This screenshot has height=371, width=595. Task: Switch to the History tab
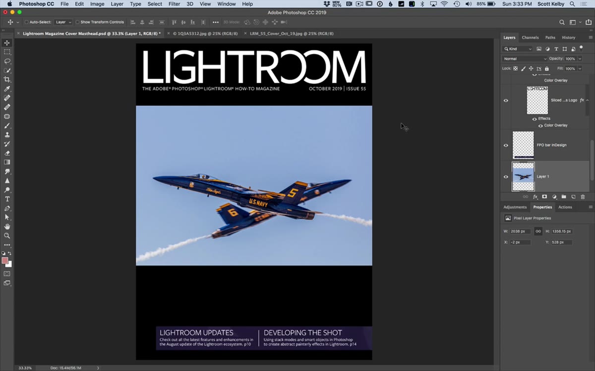coord(569,38)
